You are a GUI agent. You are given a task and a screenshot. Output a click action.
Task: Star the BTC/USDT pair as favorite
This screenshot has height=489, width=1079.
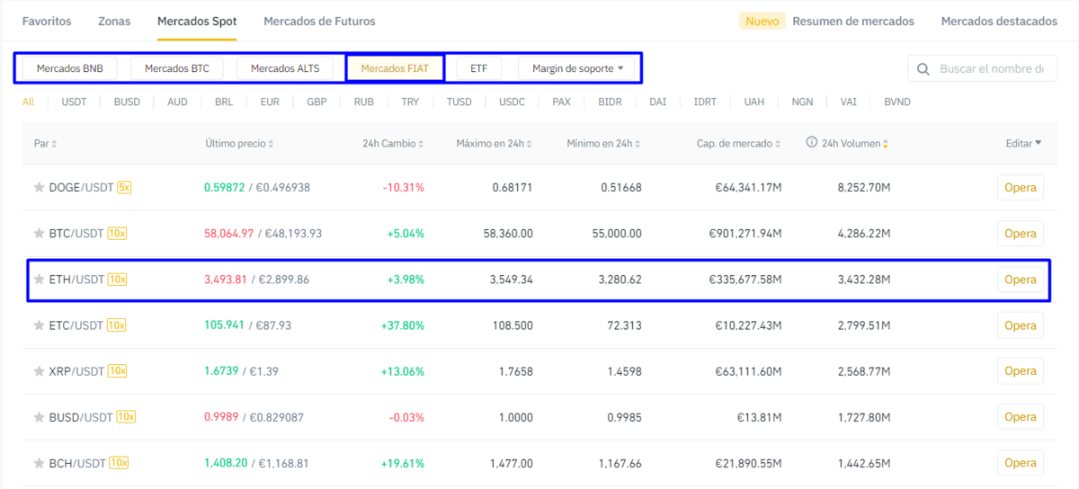coord(39,234)
